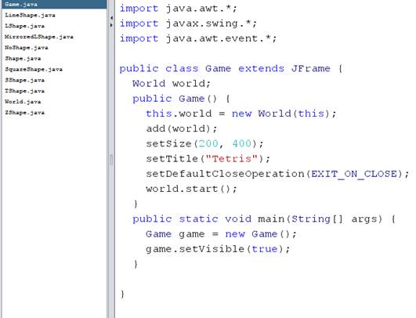Open LShape.java from the file list
This screenshot has height=318, width=416.
24,27
